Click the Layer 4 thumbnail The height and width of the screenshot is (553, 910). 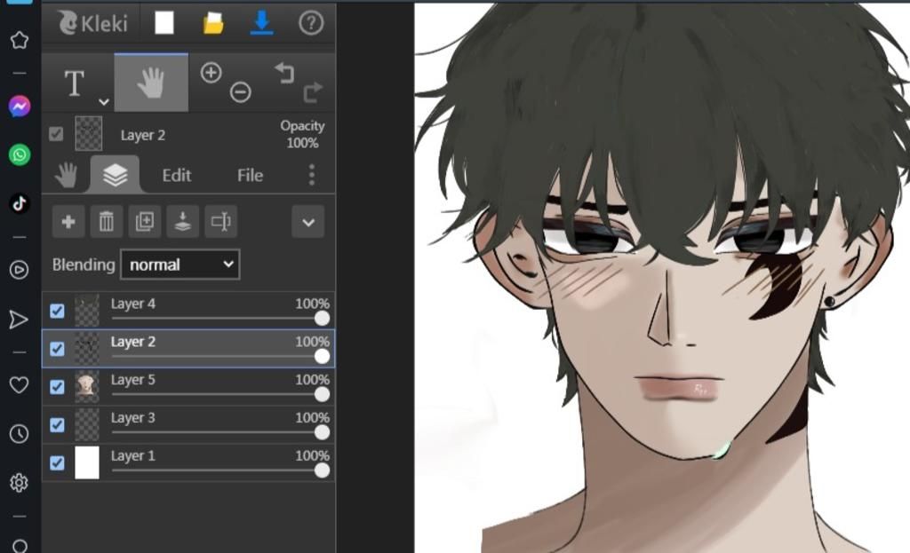(87, 310)
